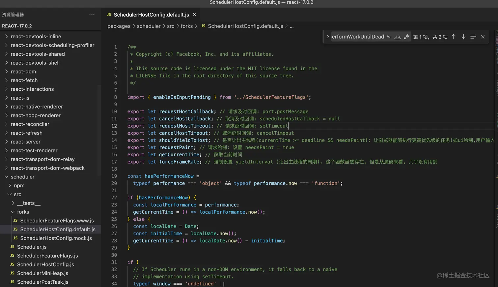498x287 pixels.
Task: Select react-noop-renderer folder
Action: click(36, 115)
